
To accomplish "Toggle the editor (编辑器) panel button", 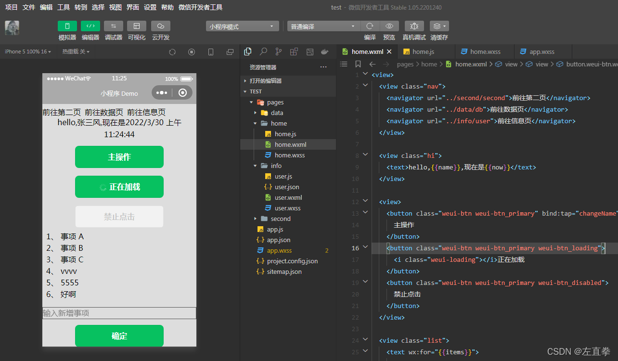I will [90, 26].
